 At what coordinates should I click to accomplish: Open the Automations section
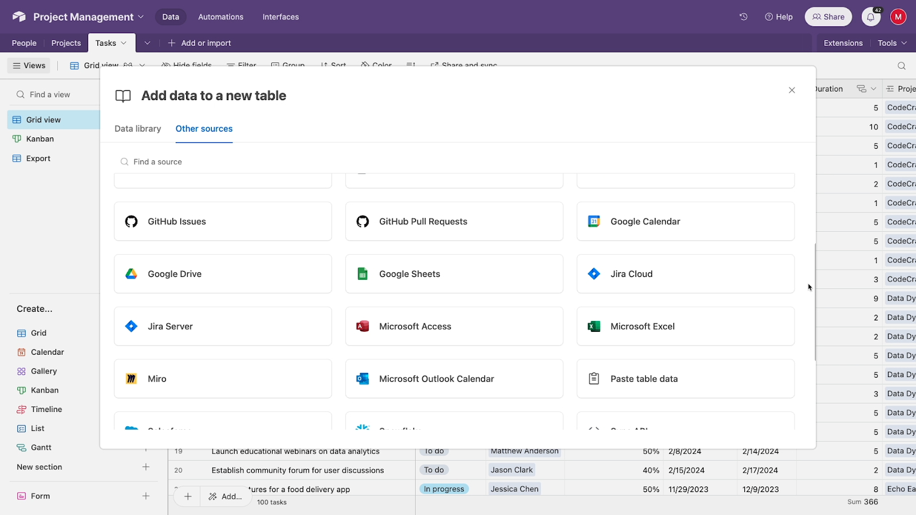click(220, 17)
